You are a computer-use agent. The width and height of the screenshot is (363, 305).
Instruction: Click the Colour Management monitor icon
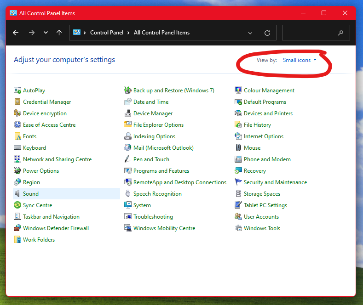(238, 90)
